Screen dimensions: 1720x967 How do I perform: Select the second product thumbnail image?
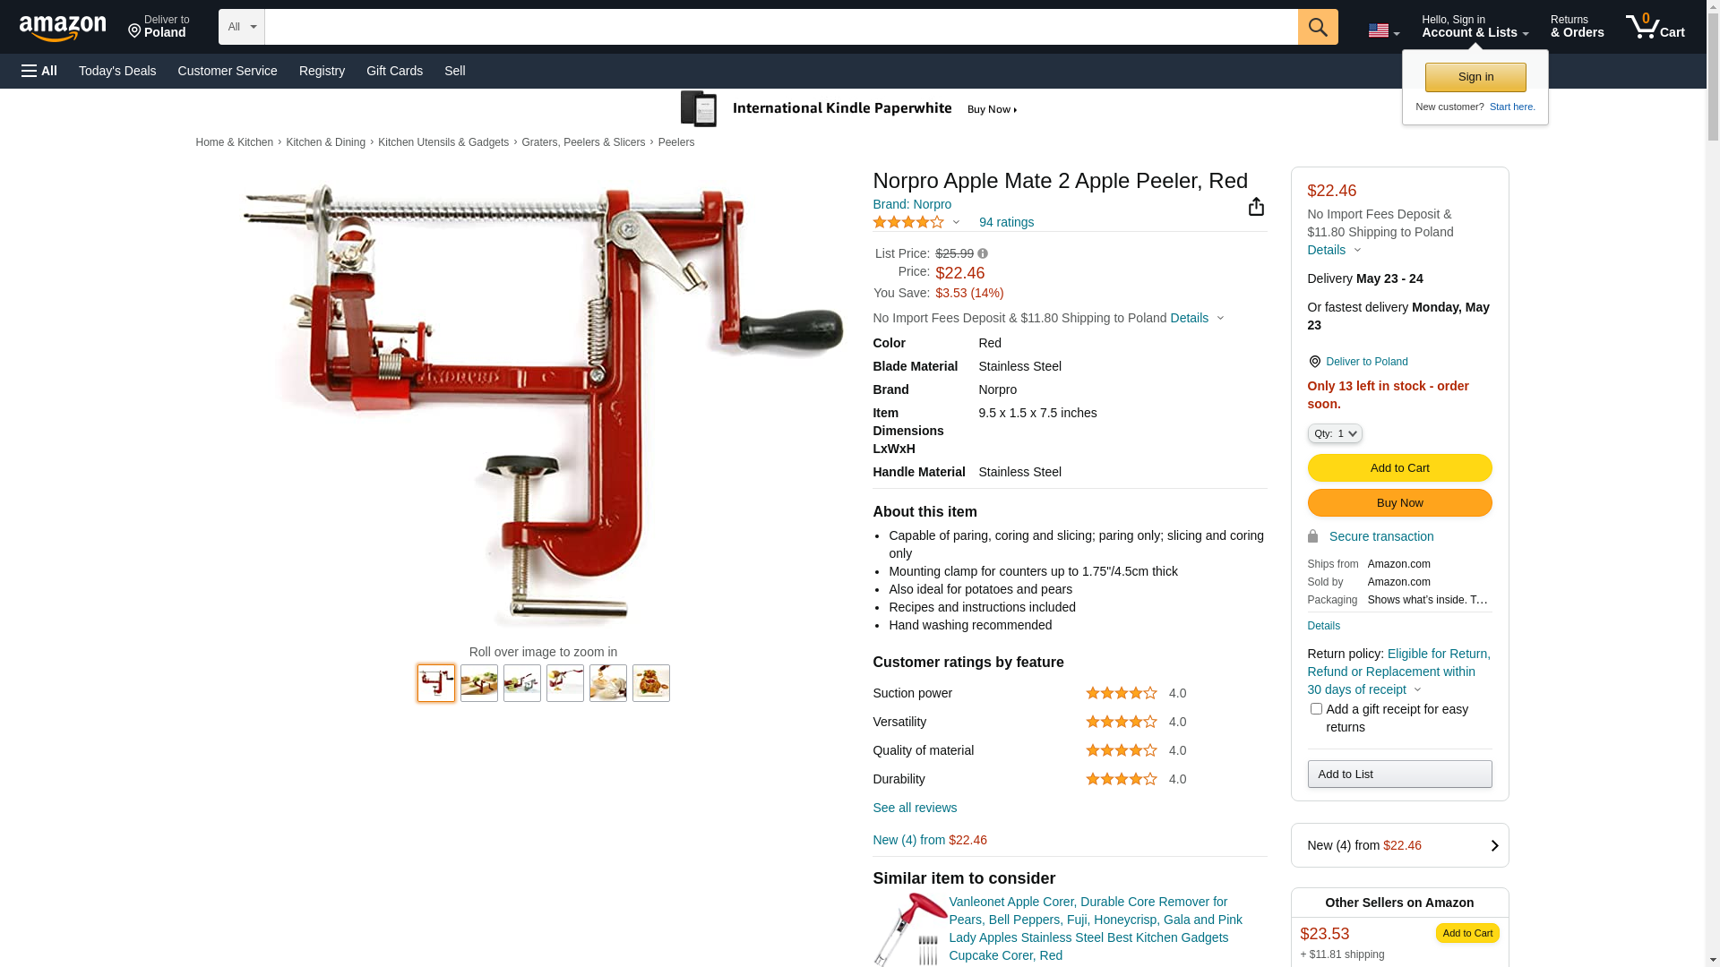click(479, 683)
